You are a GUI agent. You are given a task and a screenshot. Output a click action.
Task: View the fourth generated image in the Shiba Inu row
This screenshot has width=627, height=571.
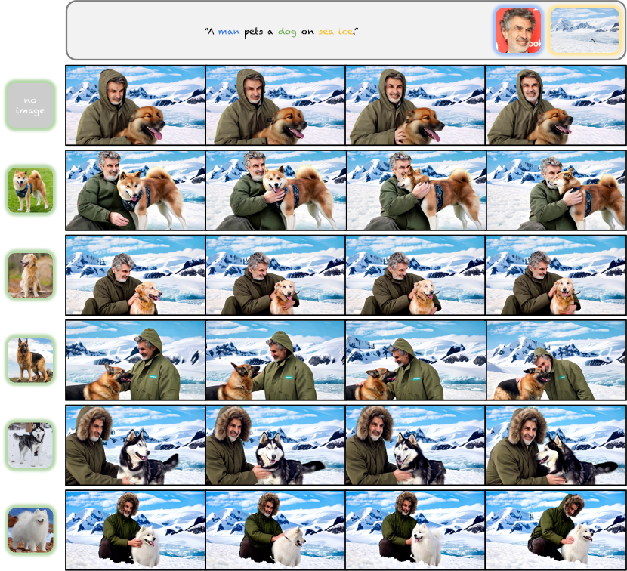(556, 190)
